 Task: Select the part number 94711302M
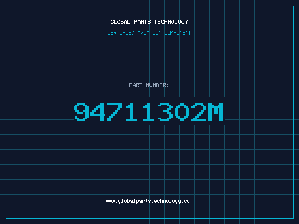(148, 112)
